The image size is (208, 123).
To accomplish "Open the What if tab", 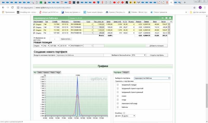I will 126,73.
